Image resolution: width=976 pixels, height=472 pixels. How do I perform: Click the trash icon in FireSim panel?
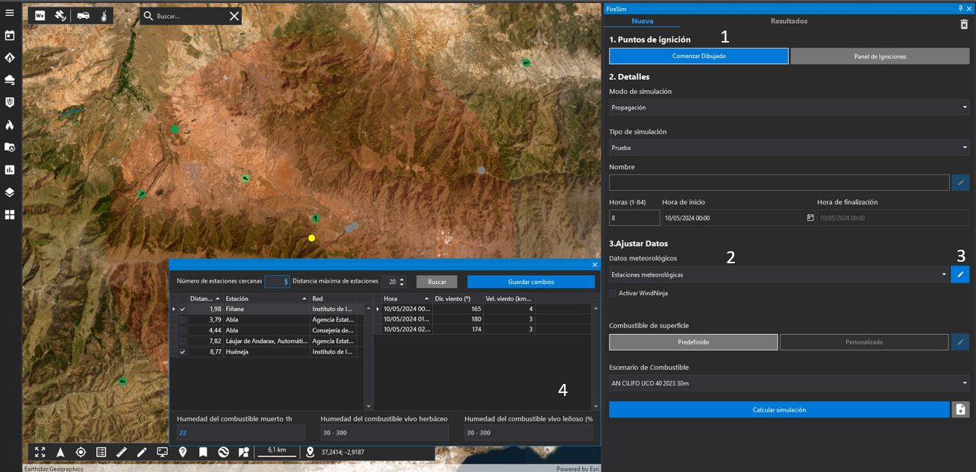[963, 25]
